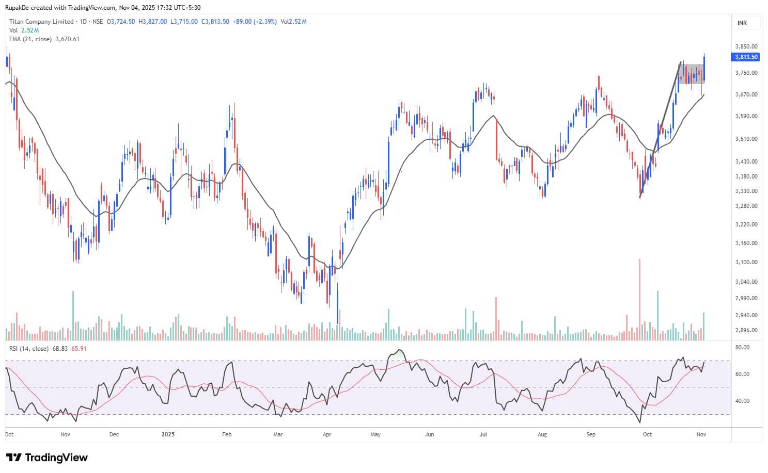Click the NSE exchange label in the header
The width and height of the screenshot is (768, 473).
(x=98, y=22)
